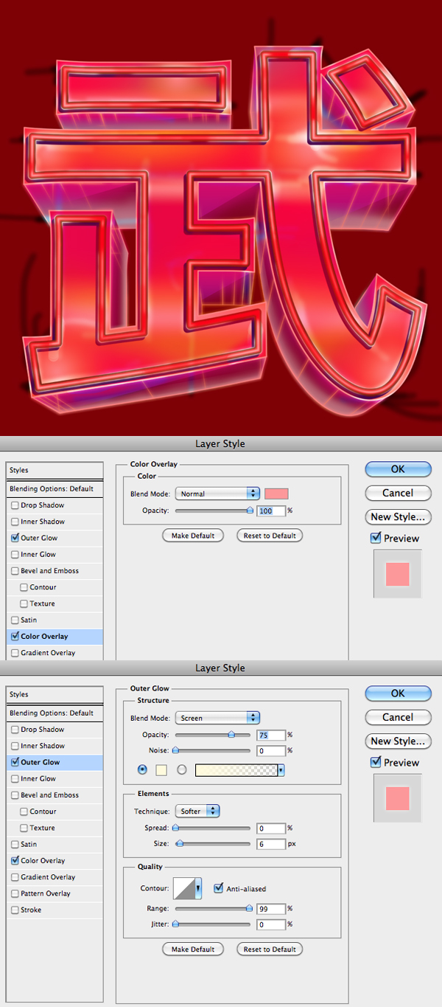Focus the Noise percentage field
The height and width of the screenshot is (1007, 442).
tap(270, 751)
